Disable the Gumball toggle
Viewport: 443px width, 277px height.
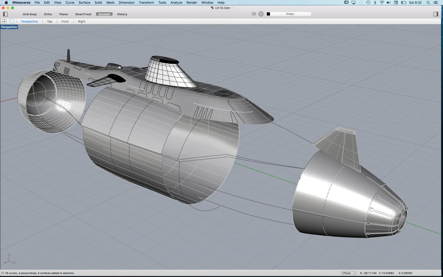pos(104,14)
